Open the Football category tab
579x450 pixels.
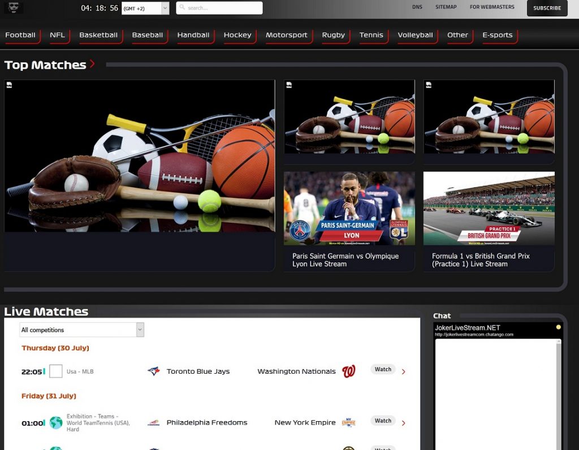click(x=20, y=35)
